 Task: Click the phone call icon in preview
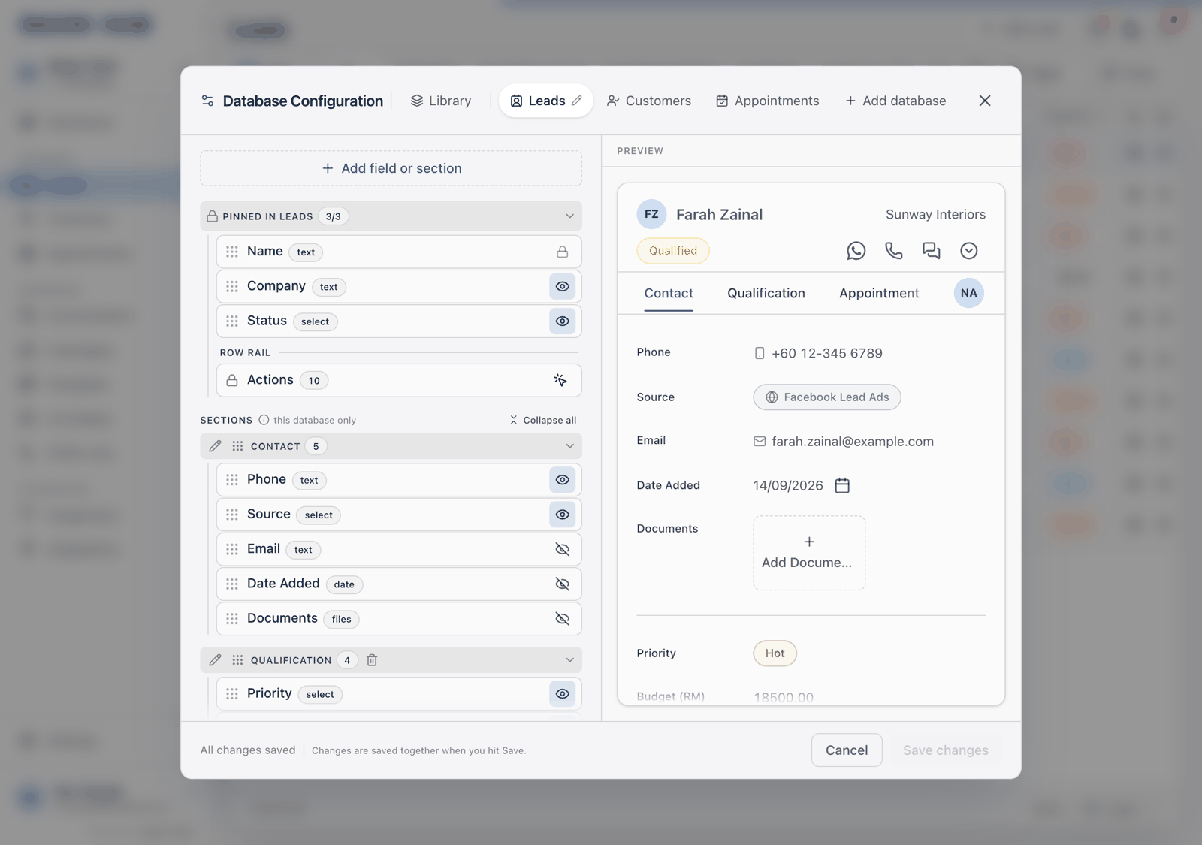tap(893, 251)
